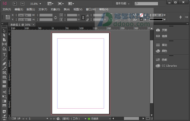This screenshot has height=121, width=190.
Task: Click the fill color none swatch
Action: (x=141, y=15)
